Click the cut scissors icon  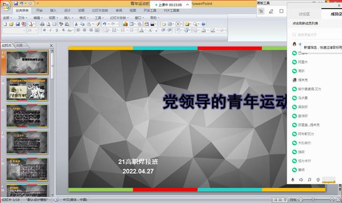[76, 24]
